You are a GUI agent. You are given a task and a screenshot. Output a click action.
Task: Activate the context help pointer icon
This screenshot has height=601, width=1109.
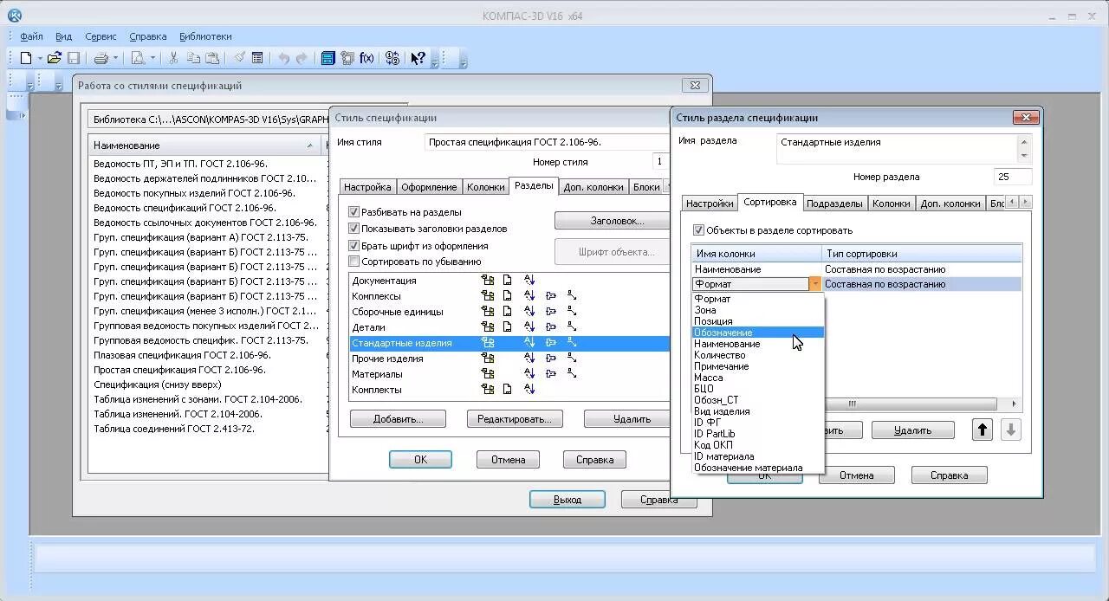[418, 58]
